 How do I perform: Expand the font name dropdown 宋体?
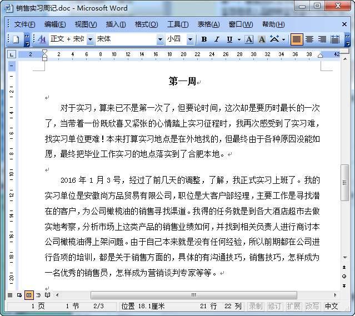coord(160,39)
